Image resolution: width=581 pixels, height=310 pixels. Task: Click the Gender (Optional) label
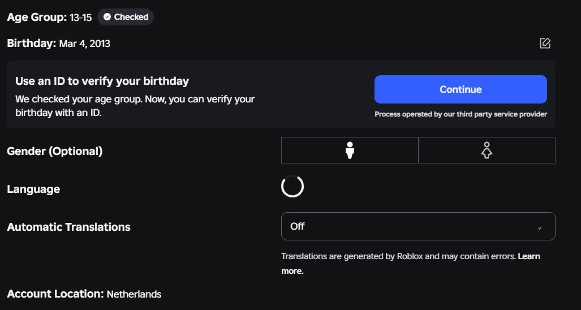54,151
